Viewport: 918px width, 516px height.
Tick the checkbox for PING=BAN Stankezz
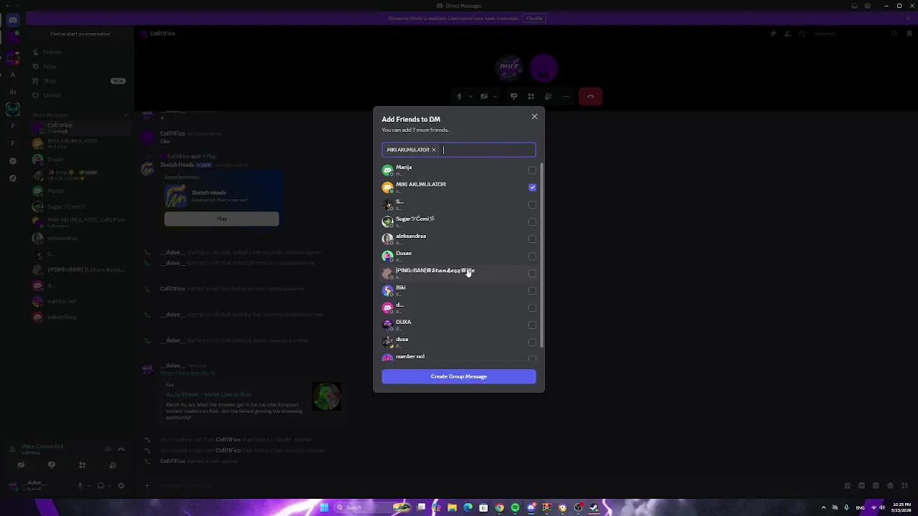(x=532, y=273)
